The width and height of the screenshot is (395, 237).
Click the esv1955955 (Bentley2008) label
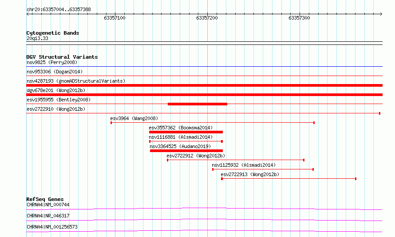tap(59, 100)
